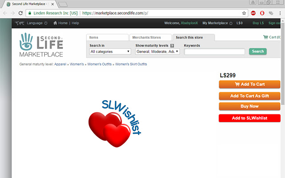Open the Chrome user profile icon

253,2
